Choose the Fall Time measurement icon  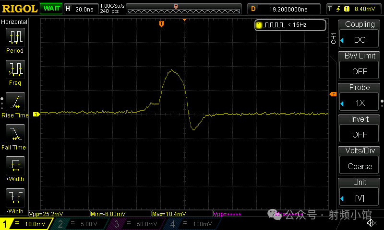(15, 134)
